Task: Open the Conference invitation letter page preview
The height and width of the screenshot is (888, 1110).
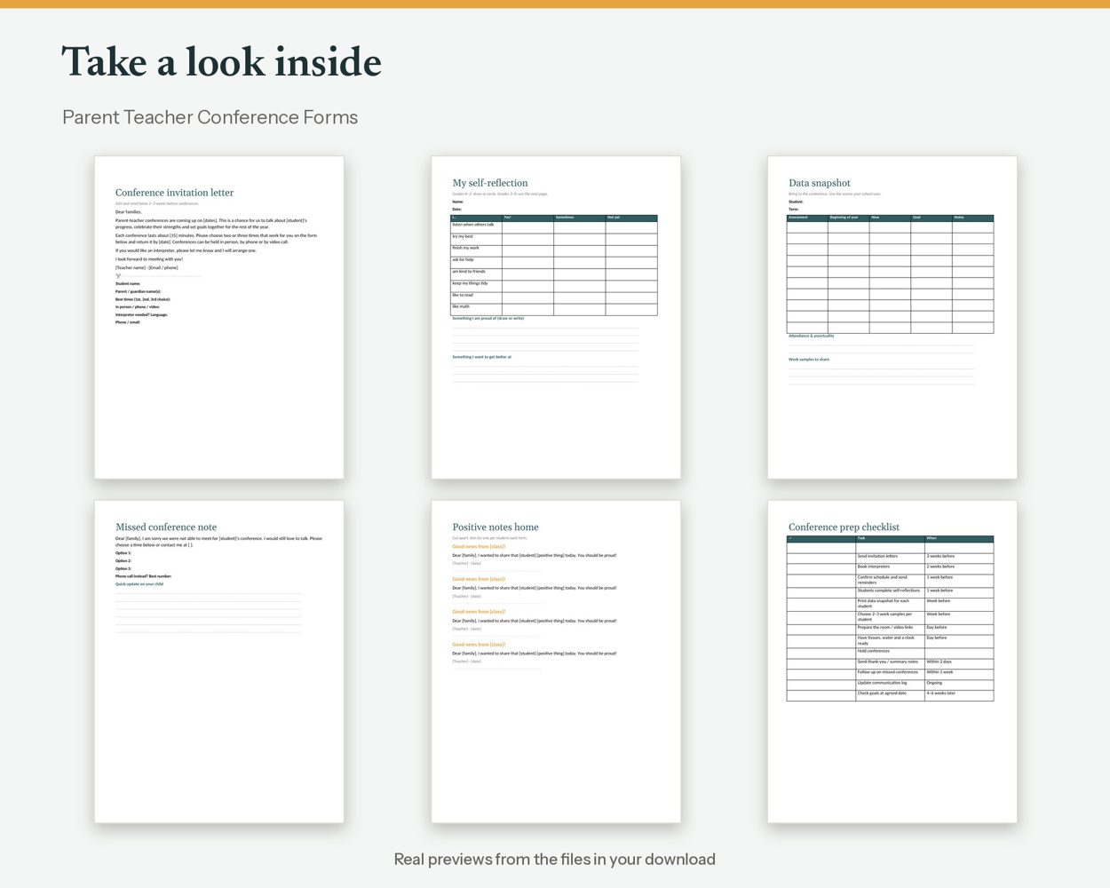Action: tap(219, 318)
